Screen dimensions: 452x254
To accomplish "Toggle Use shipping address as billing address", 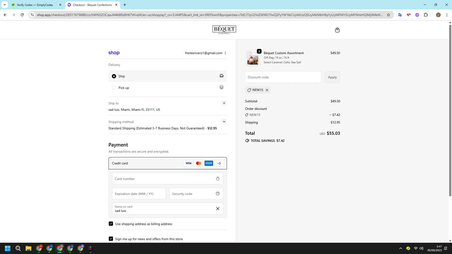I will (111, 224).
